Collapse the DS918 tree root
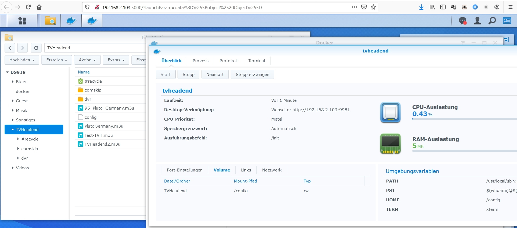Screen dimensions: 517x228 [x=7, y=72]
